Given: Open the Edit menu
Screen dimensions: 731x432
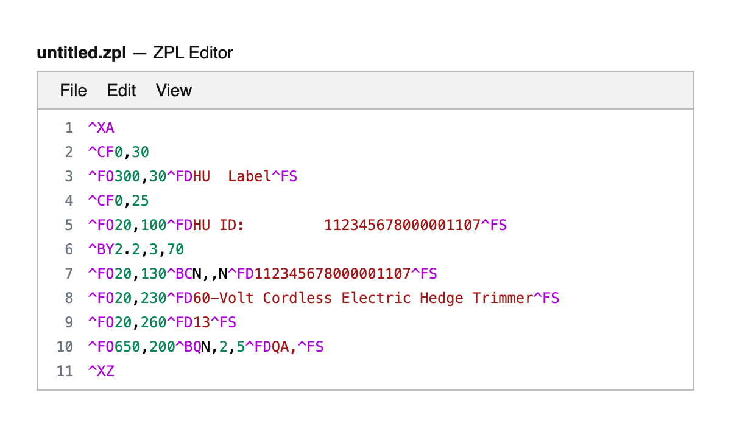Looking at the screenshot, I should click(x=121, y=90).
